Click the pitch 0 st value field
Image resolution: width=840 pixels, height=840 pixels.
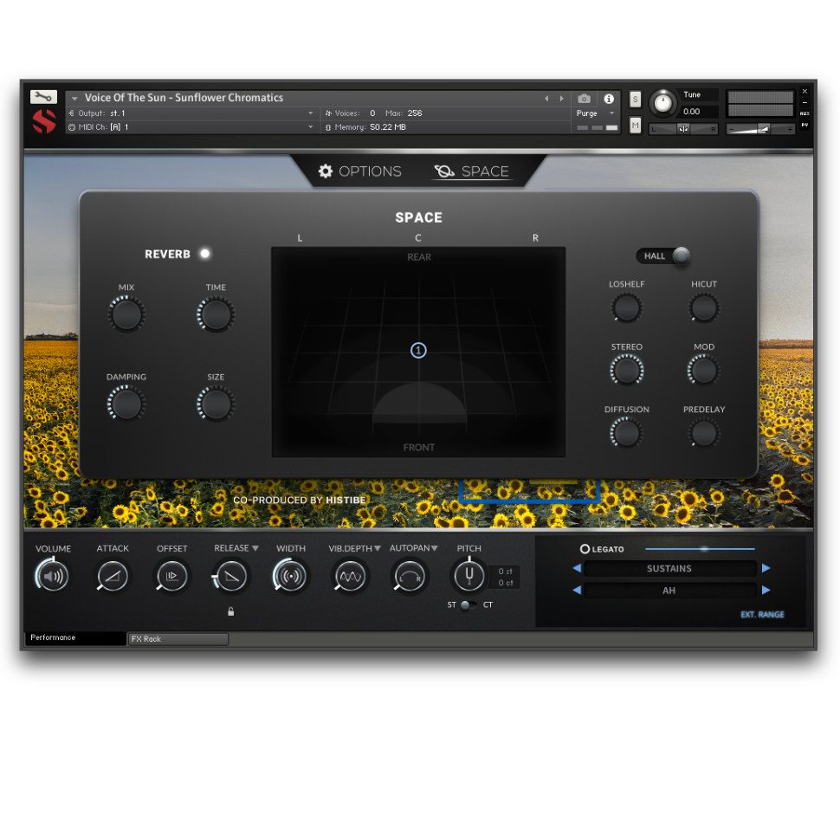[505, 572]
